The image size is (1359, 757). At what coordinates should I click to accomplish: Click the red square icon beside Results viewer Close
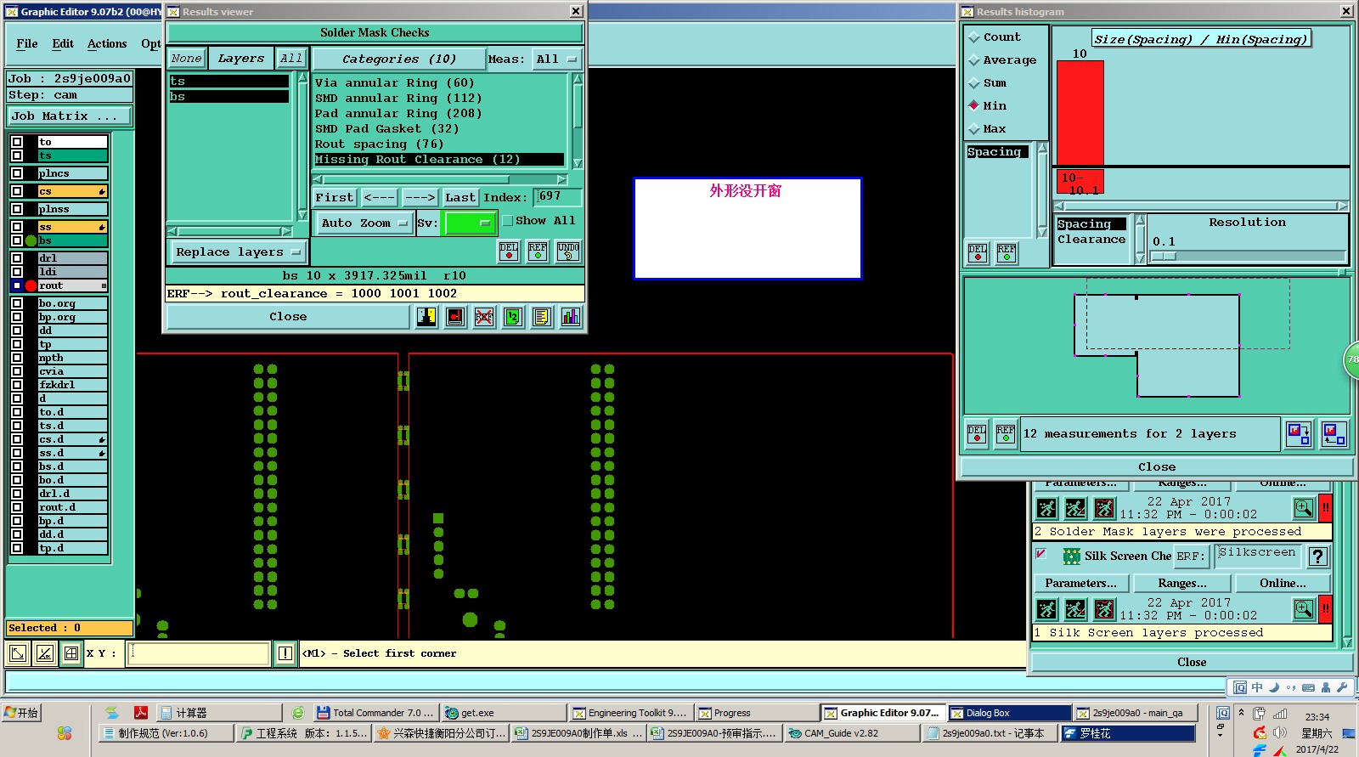tap(455, 317)
